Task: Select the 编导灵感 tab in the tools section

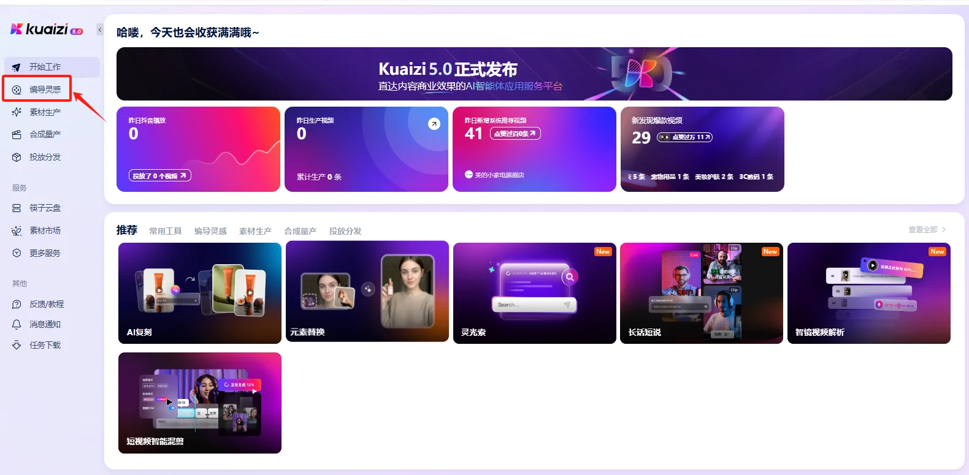Action: 210,231
